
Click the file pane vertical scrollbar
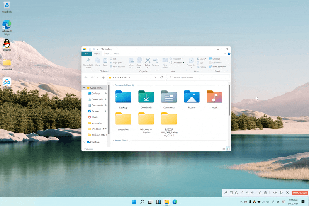coord(229,100)
